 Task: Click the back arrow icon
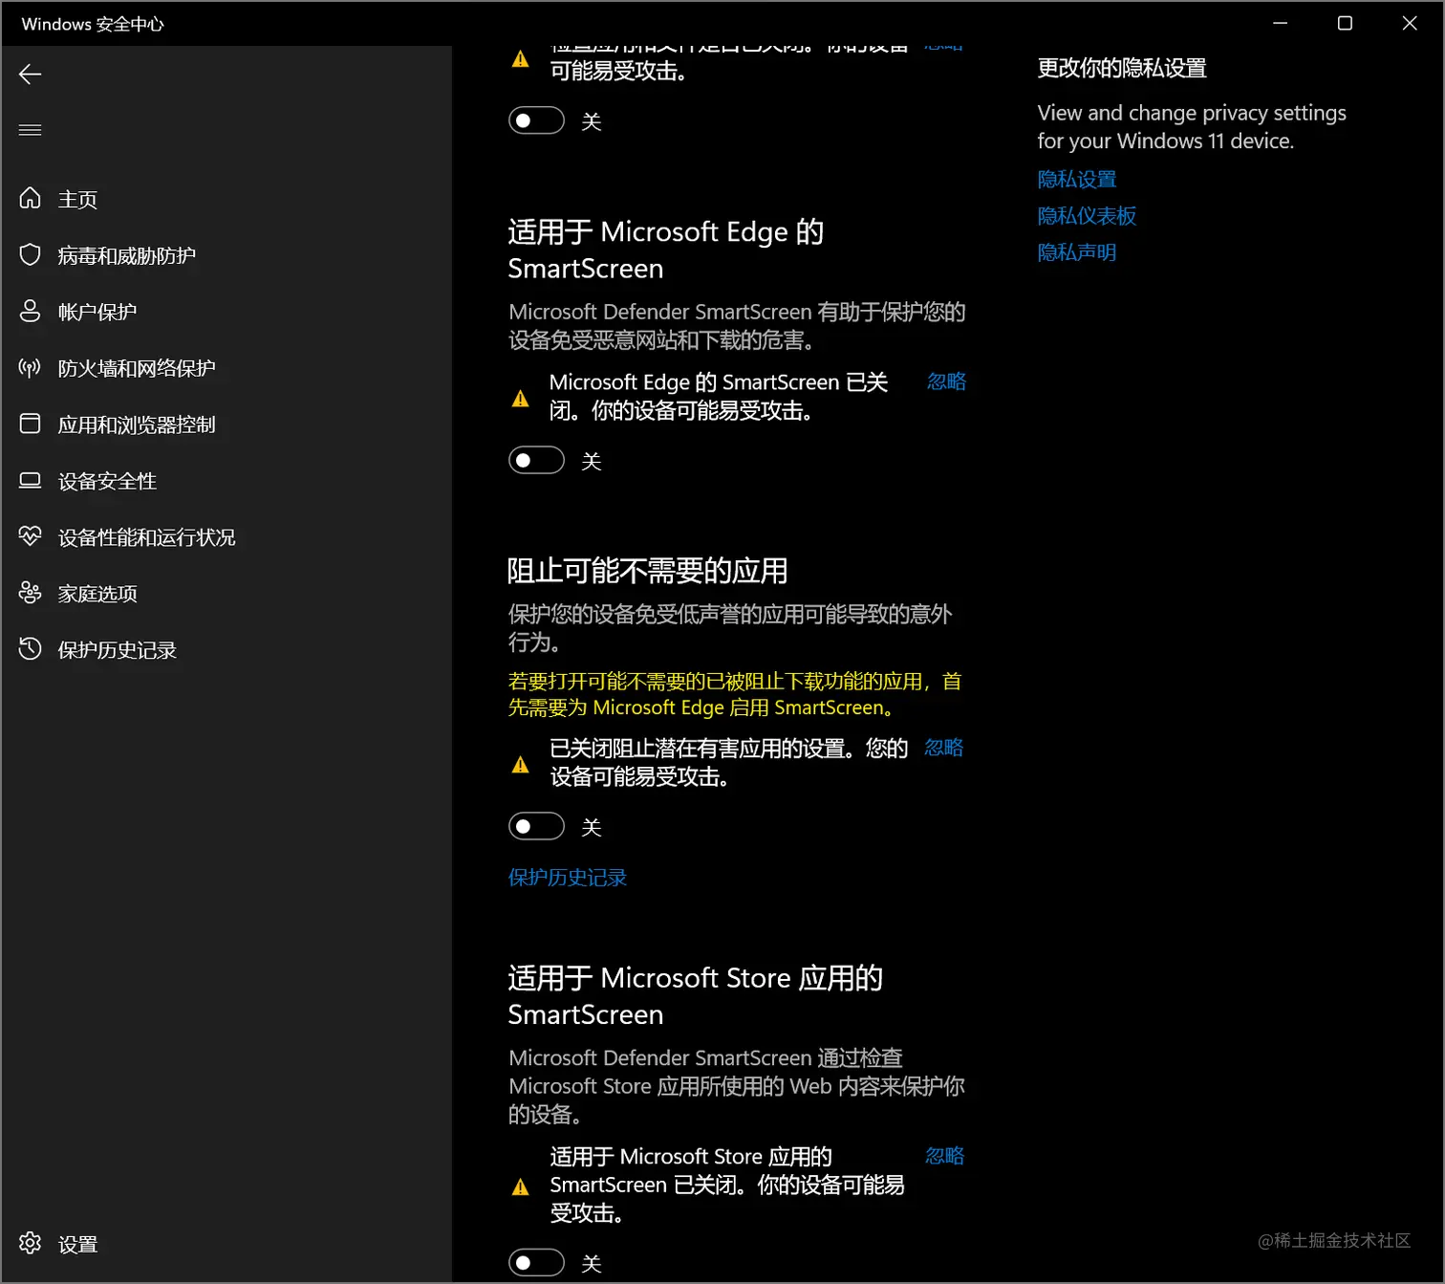(x=30, y=75)
